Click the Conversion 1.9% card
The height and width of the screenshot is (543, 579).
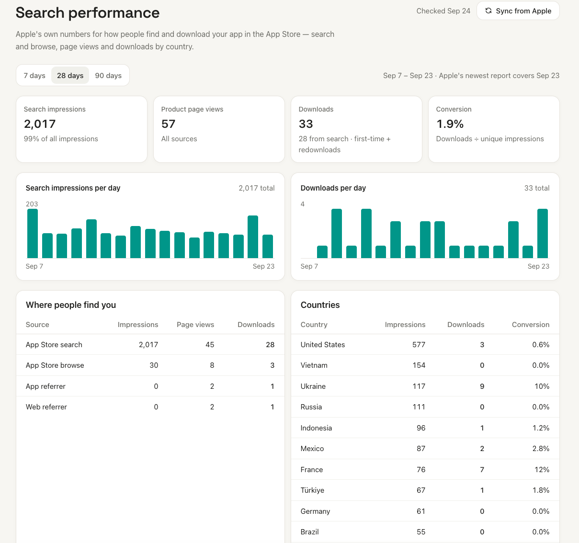(x=494, y=129)
